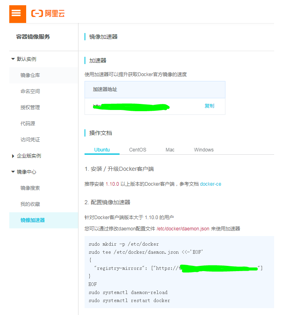Switch to the Ubuntu tab
Viewport: 285px width, 315px height.
(x=102, y=150)
